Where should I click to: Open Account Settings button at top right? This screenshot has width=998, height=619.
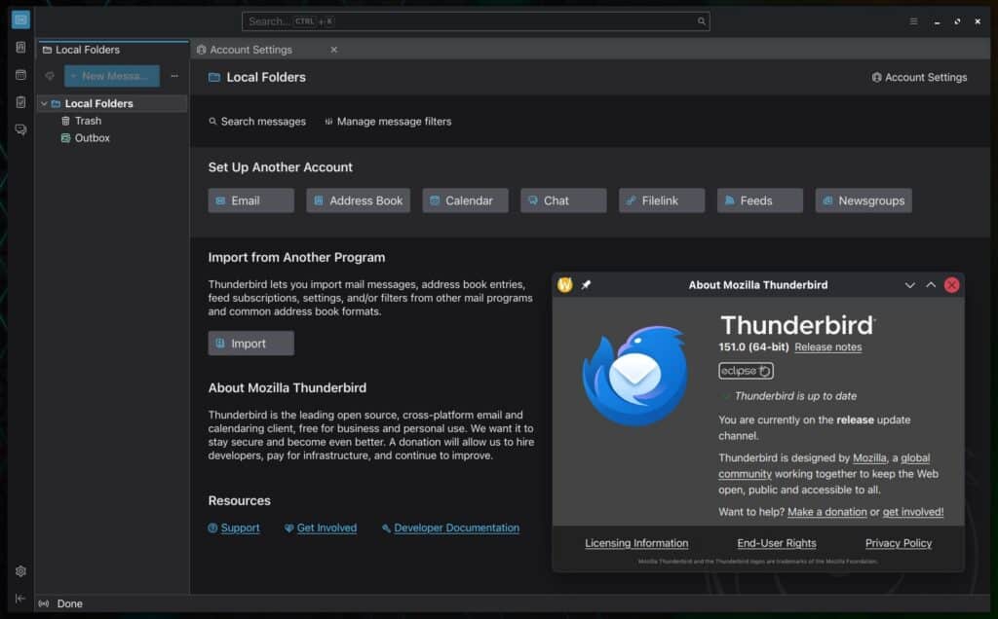919,77
